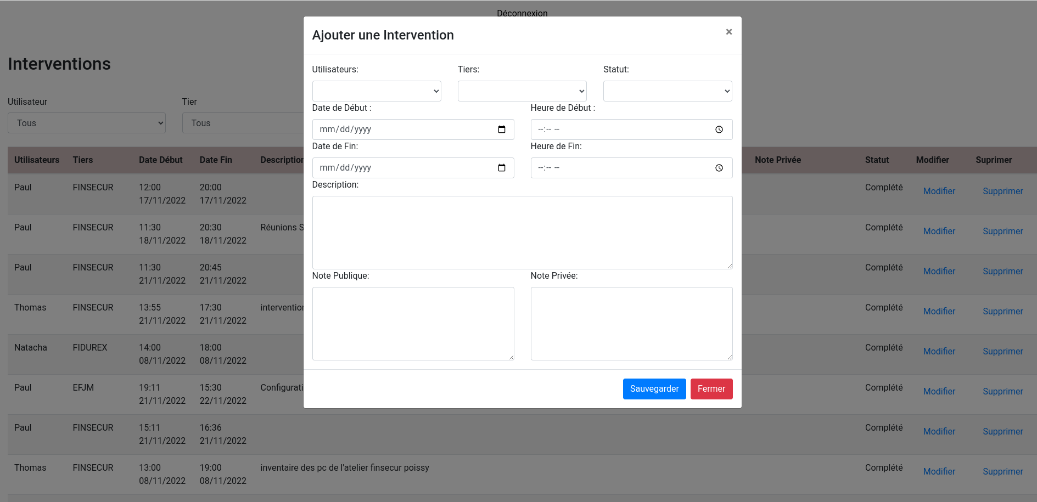Click Modifier on Natacha's FIDUREX intervention
The width and height of the screenshot is (1037, 502).
tap(939, 351)
